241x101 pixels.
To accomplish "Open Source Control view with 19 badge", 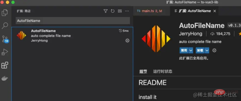I will [5, 39].
